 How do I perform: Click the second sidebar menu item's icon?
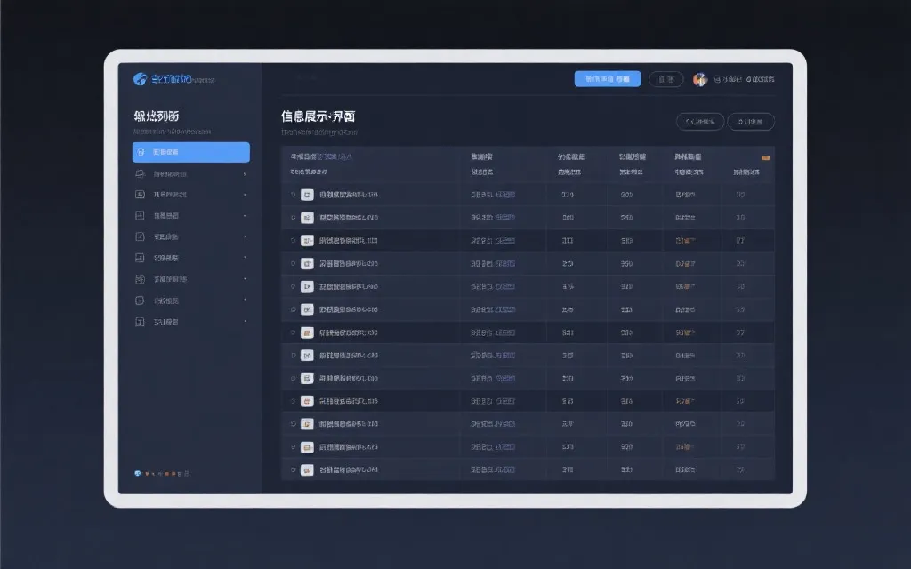tap(139, 173)
